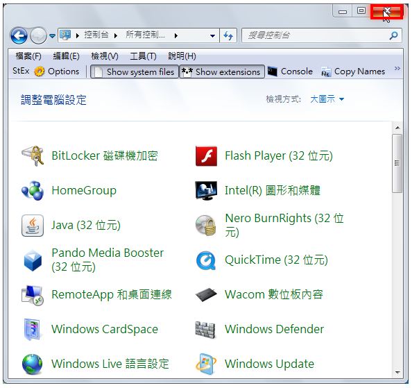
Task: Open the 檢視(V) menu
Action: point(105,56)
